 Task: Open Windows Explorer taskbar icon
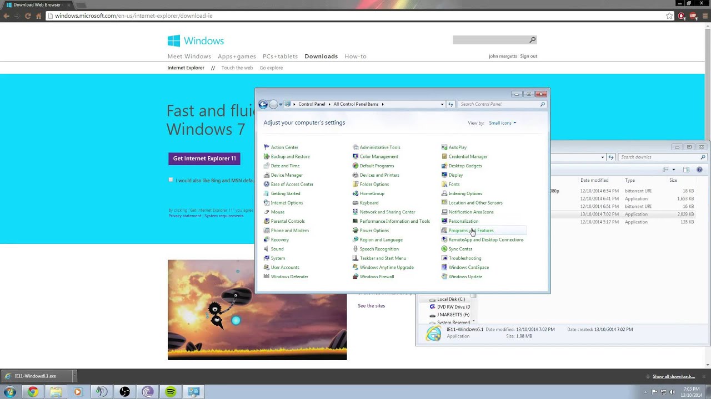click(56, 392)
